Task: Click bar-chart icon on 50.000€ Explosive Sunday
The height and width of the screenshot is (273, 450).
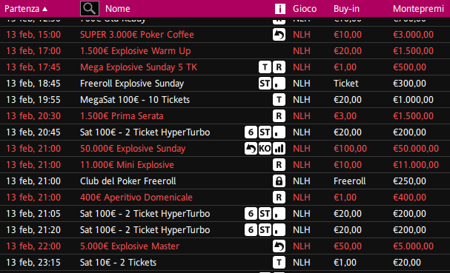Action: 279,149
